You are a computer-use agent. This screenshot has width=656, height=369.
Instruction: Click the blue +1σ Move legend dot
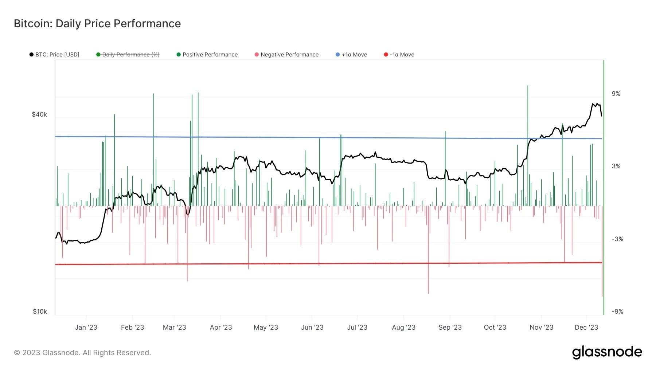[x=337, y=55]
